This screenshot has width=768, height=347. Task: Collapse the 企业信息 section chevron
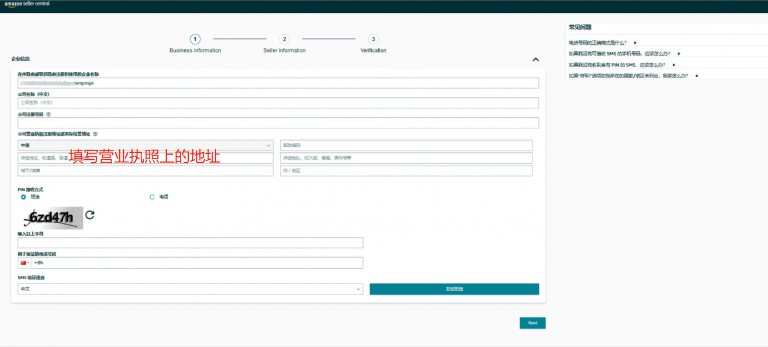point(536,59)
